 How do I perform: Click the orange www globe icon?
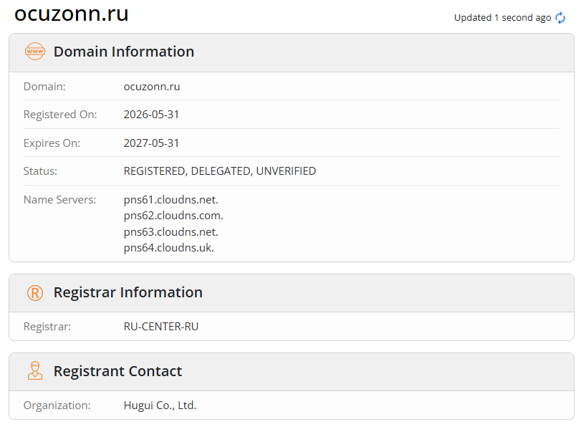pos(35,52)
